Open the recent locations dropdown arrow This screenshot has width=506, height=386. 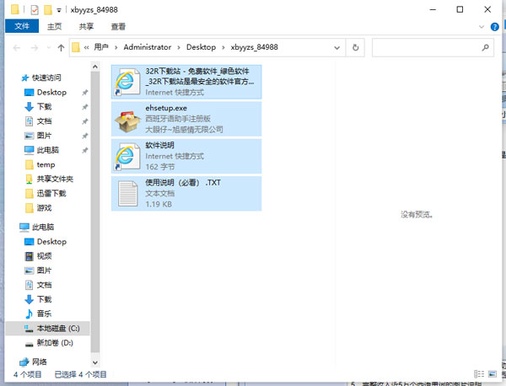[49, 48]
